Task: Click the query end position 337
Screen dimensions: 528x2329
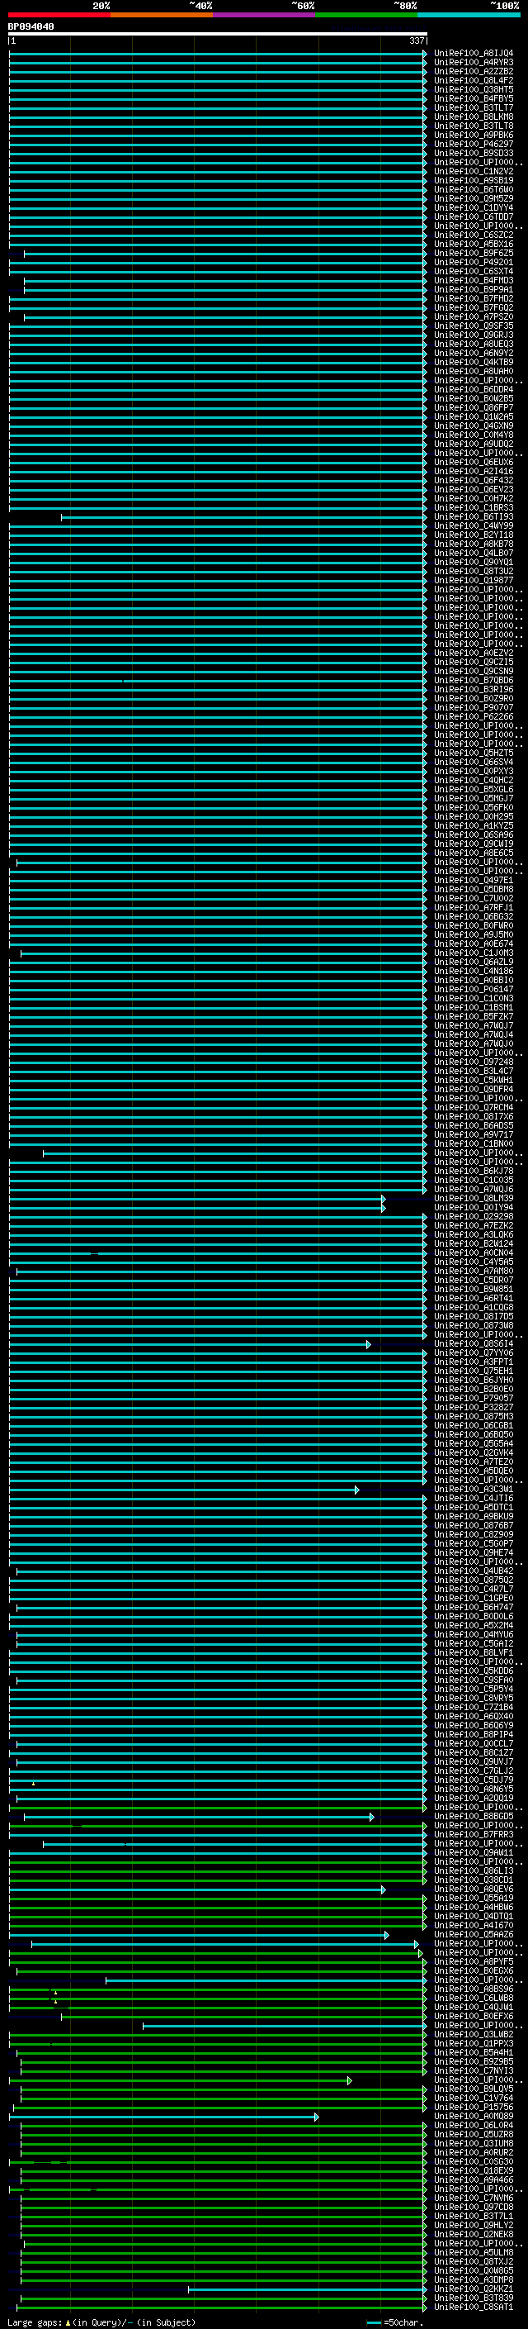Action: pos(417,40)
